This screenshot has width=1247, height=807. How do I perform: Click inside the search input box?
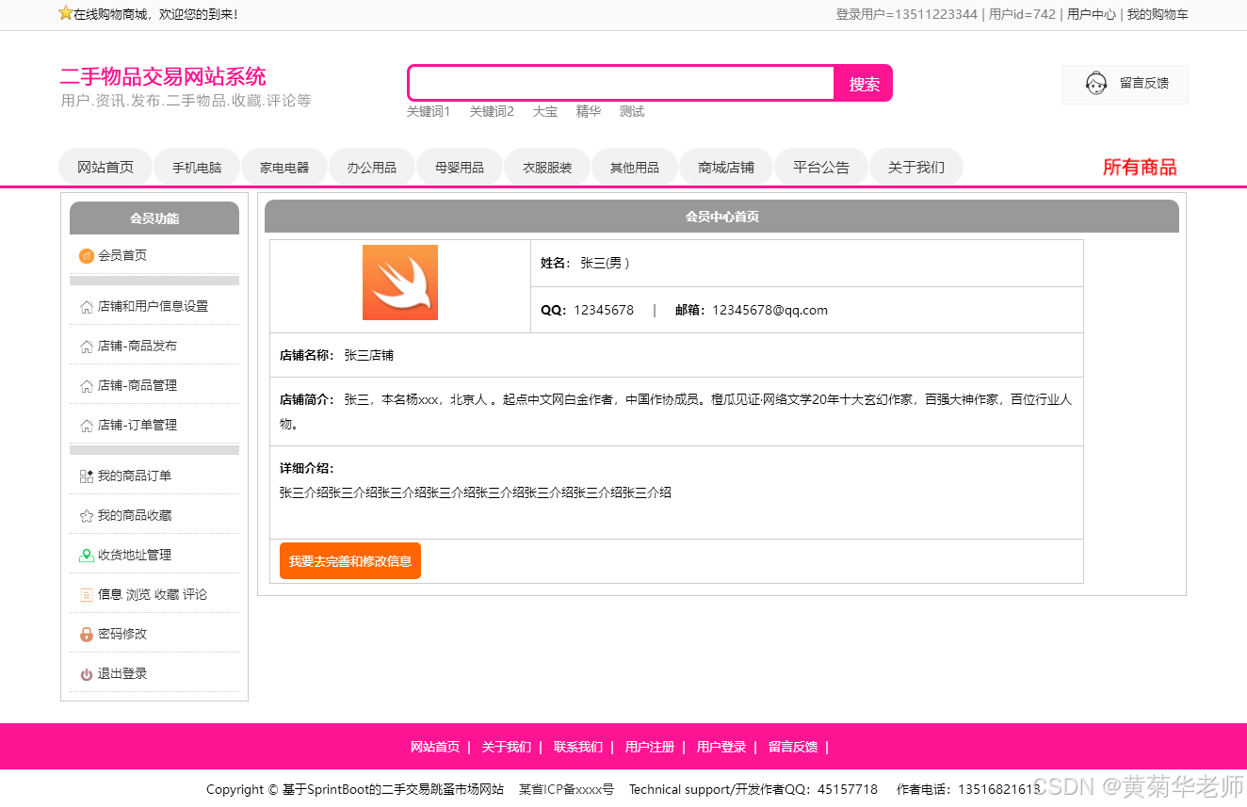(x=620, y=83)
